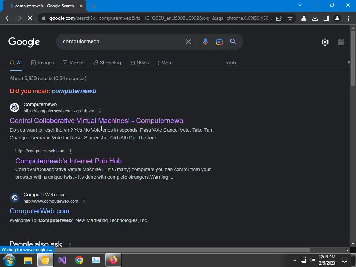Screen dimensions: 356x267
Task: Show hidden system tray icons
Action: point(295,260)
